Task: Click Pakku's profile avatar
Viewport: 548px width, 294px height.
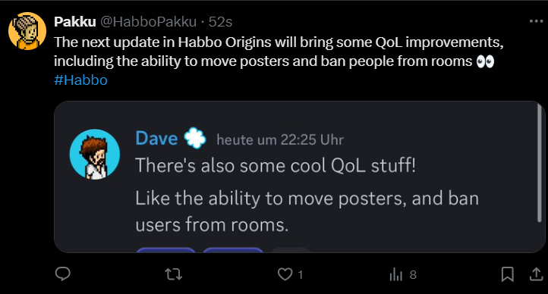Action: tap(27, 31)
